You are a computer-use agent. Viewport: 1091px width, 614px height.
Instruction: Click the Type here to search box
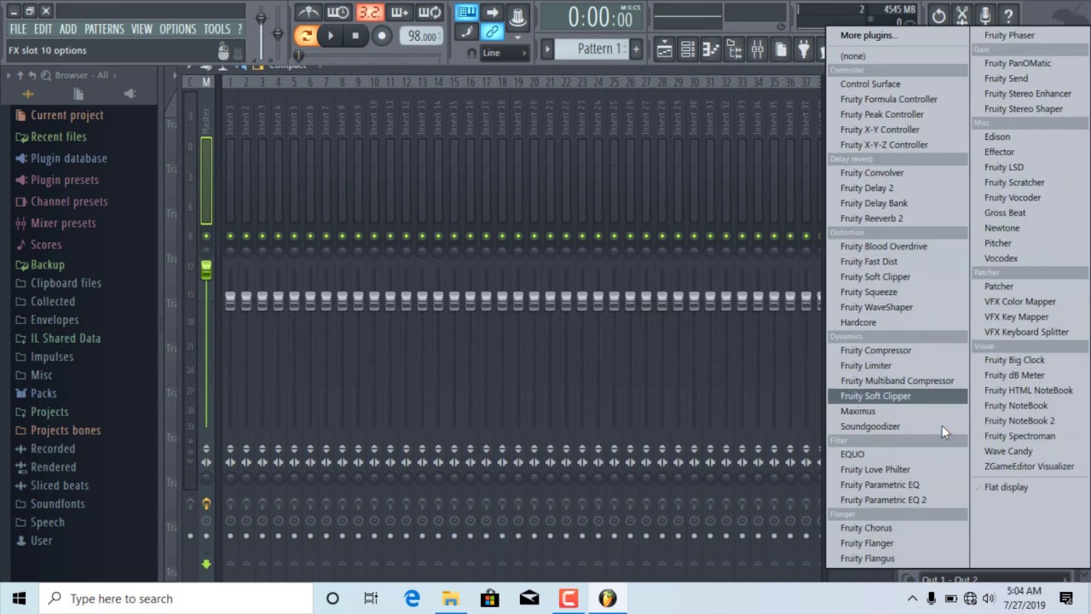[x=176, y=599]
